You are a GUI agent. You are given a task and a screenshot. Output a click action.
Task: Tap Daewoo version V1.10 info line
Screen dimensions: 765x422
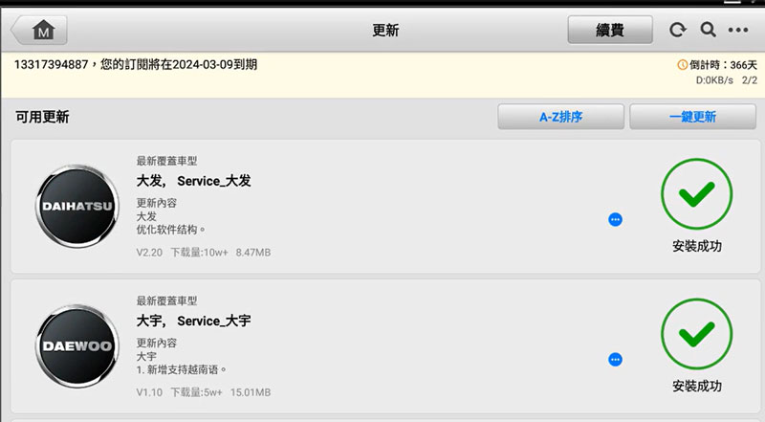pyautogui.click(x=203, y=392)
